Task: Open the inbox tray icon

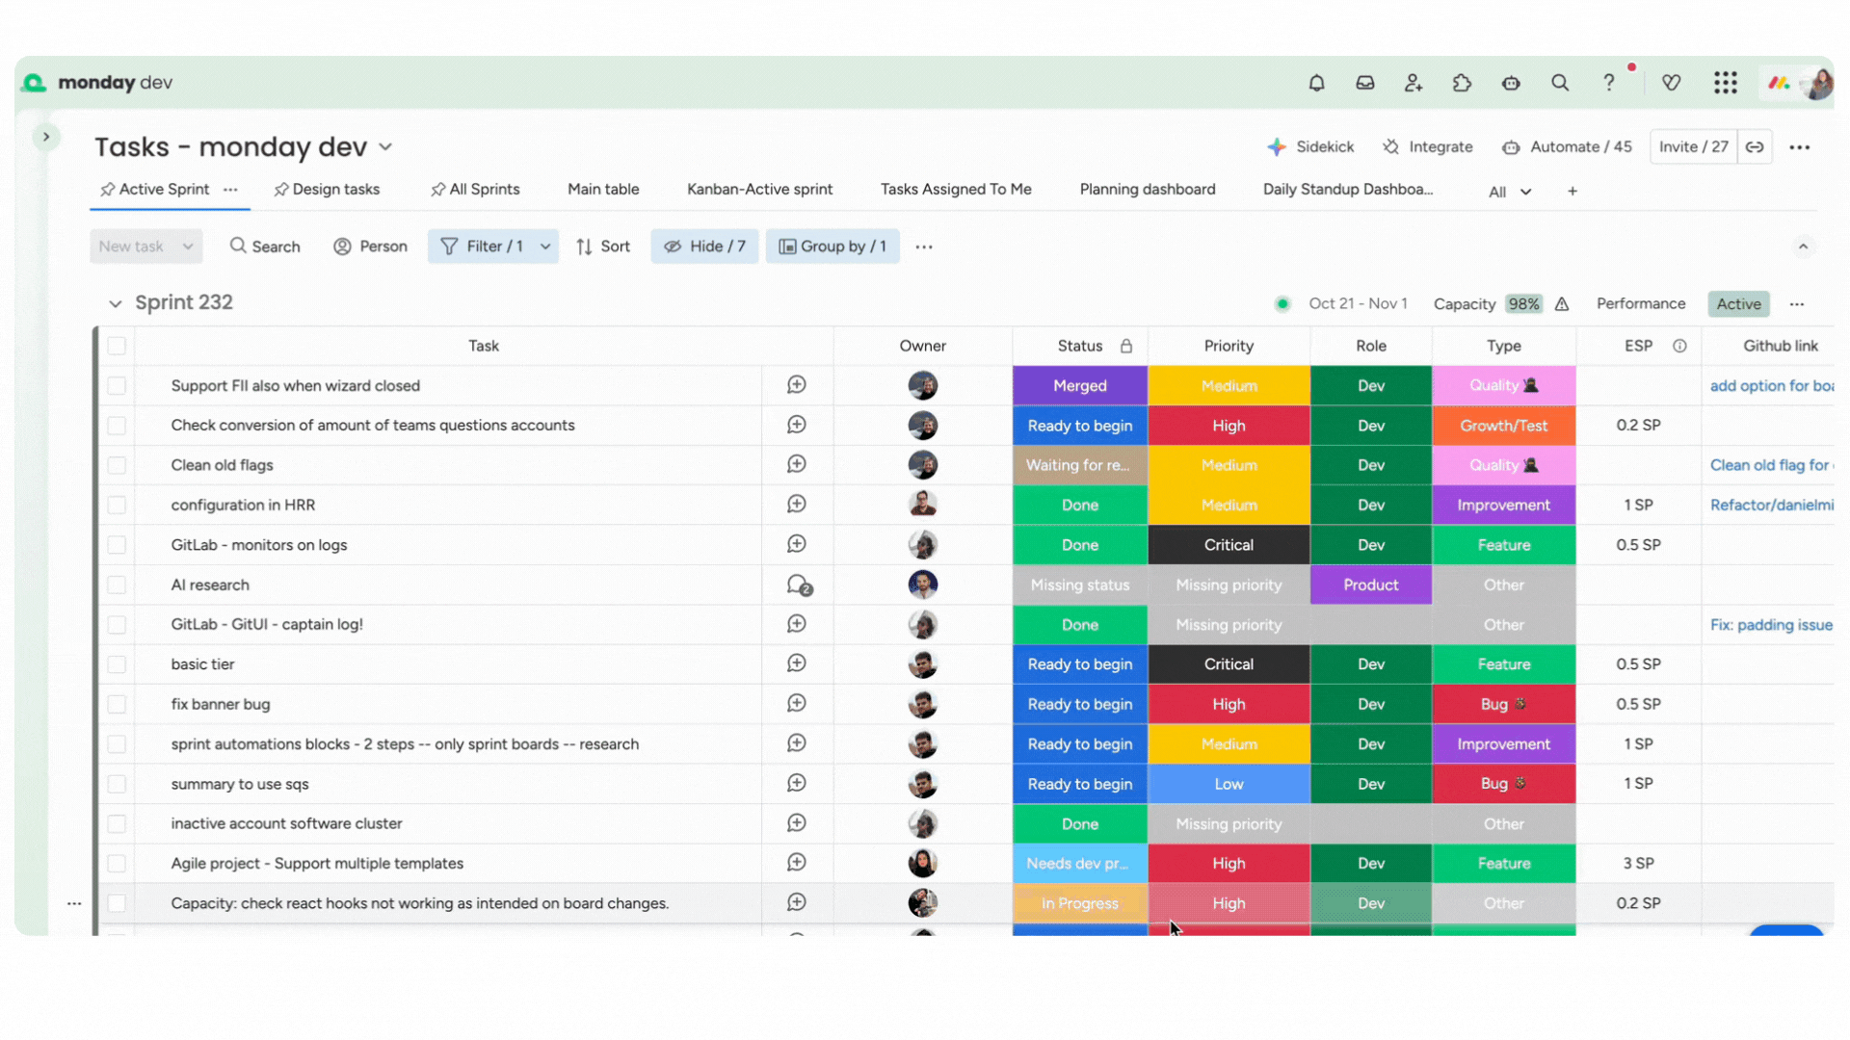Action: click(1365, 83)
